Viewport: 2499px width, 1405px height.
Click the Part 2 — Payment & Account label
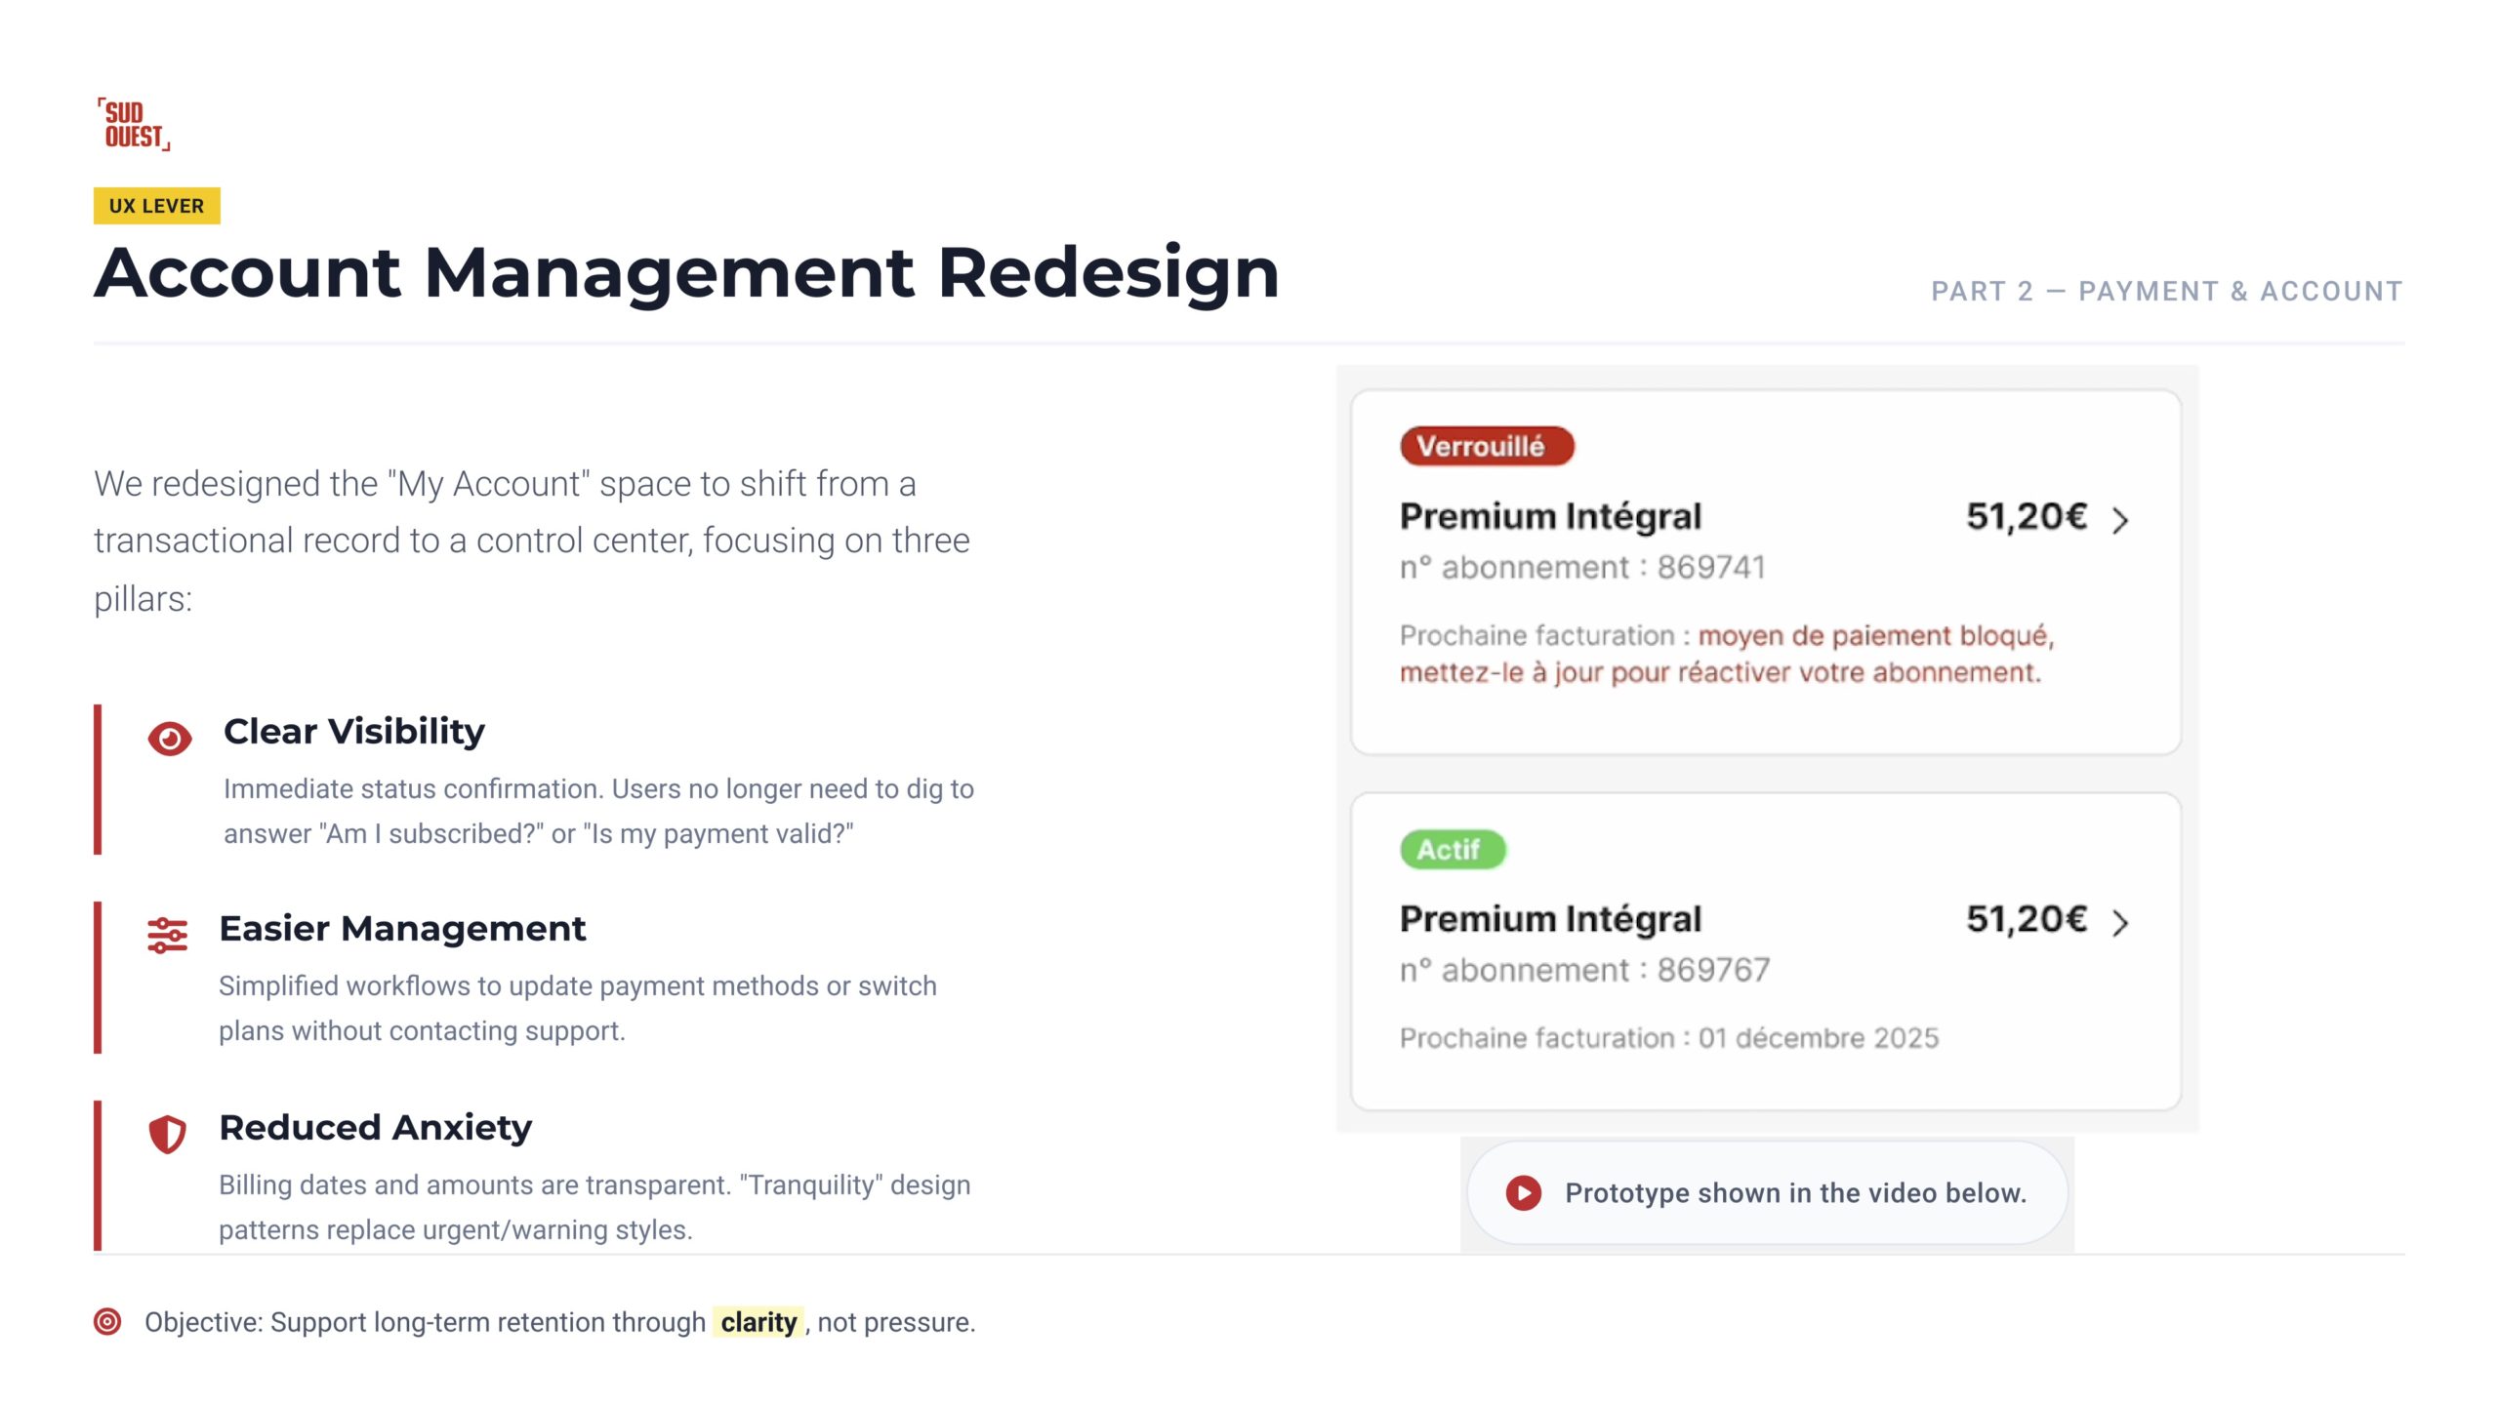pyautogui.click(x=2166, y=291)
